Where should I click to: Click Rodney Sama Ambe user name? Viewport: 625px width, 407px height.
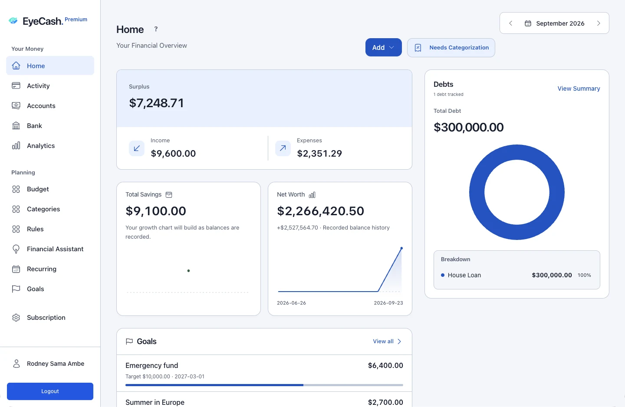pos(56,364)
